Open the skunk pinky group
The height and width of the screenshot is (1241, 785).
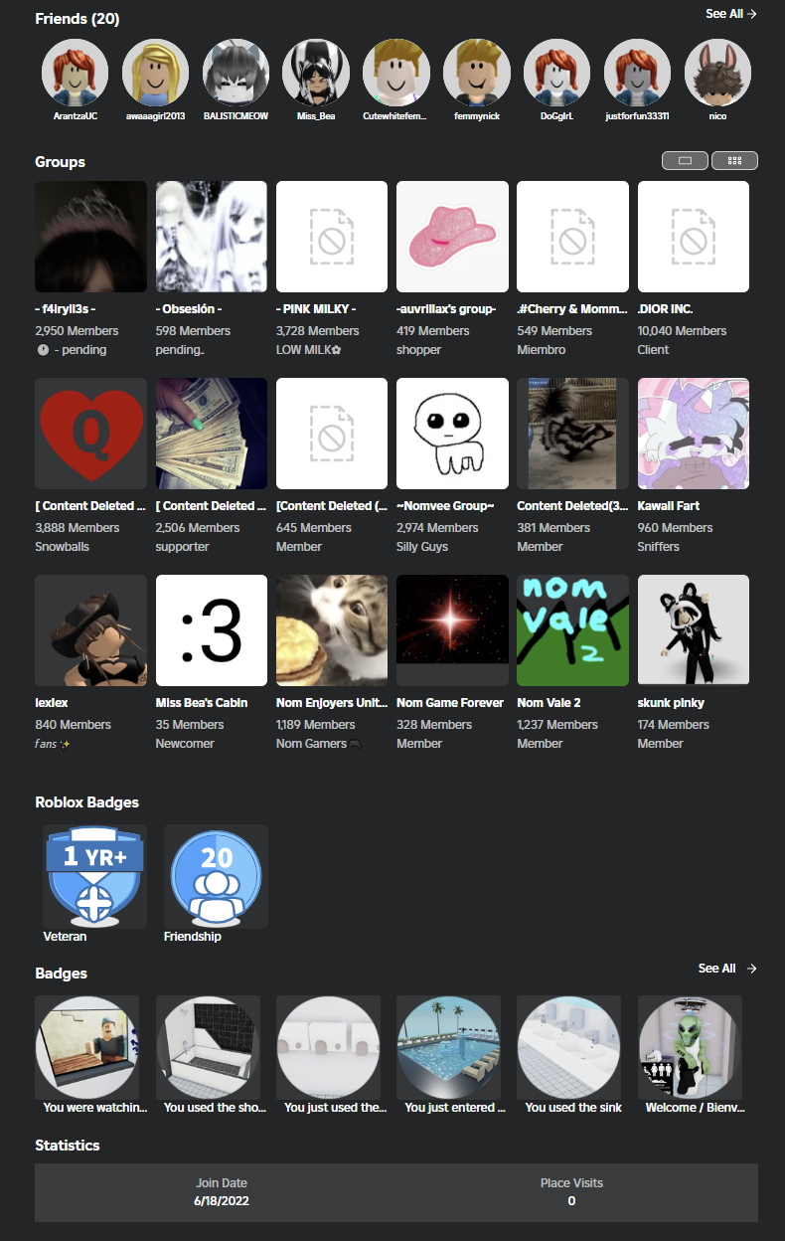(694, 659)
